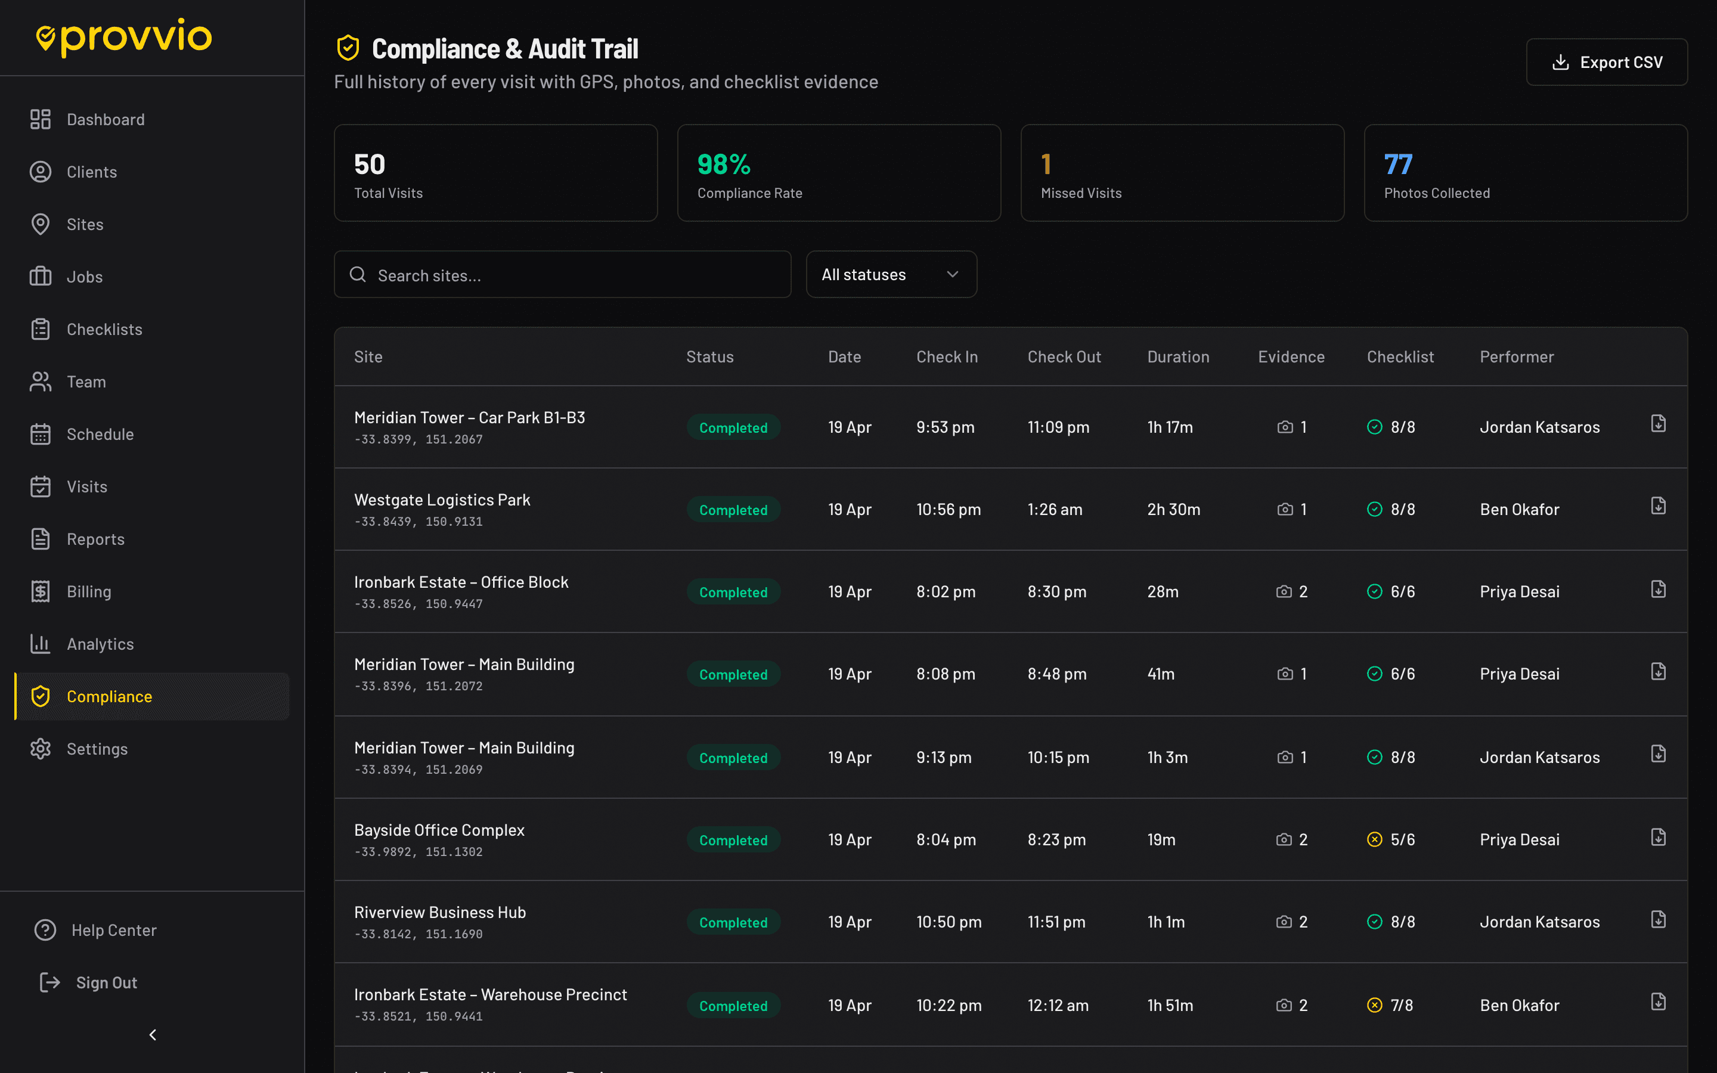Click the search magnifier icon
This screenshot has width=1717, height=1073.
(358, 275)
